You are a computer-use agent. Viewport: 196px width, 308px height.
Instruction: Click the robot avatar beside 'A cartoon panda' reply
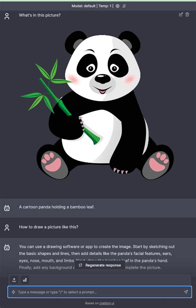coord(7,208)
